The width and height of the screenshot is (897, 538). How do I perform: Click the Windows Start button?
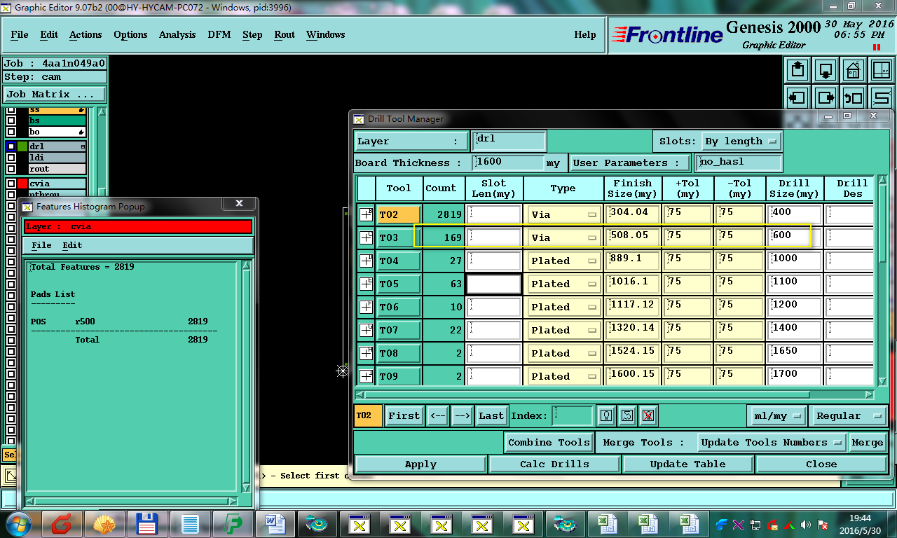tap(19, 524)
